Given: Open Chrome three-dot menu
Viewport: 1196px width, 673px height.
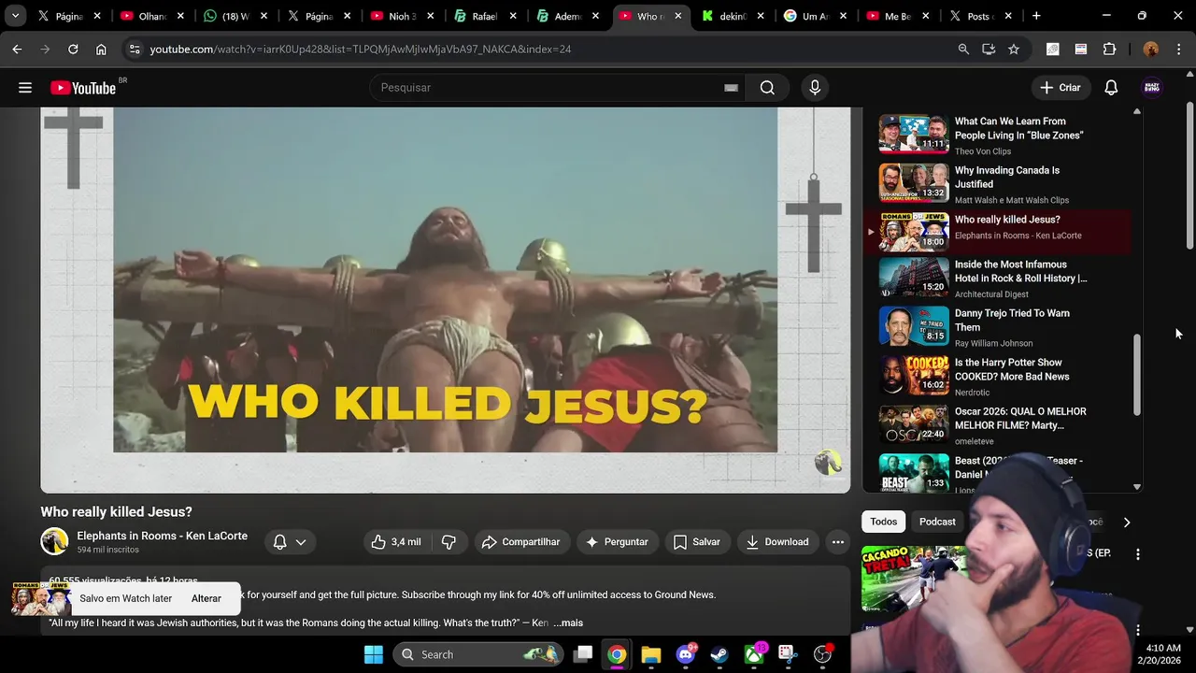Looking at the screenshot, I should tap(1178, 49).
